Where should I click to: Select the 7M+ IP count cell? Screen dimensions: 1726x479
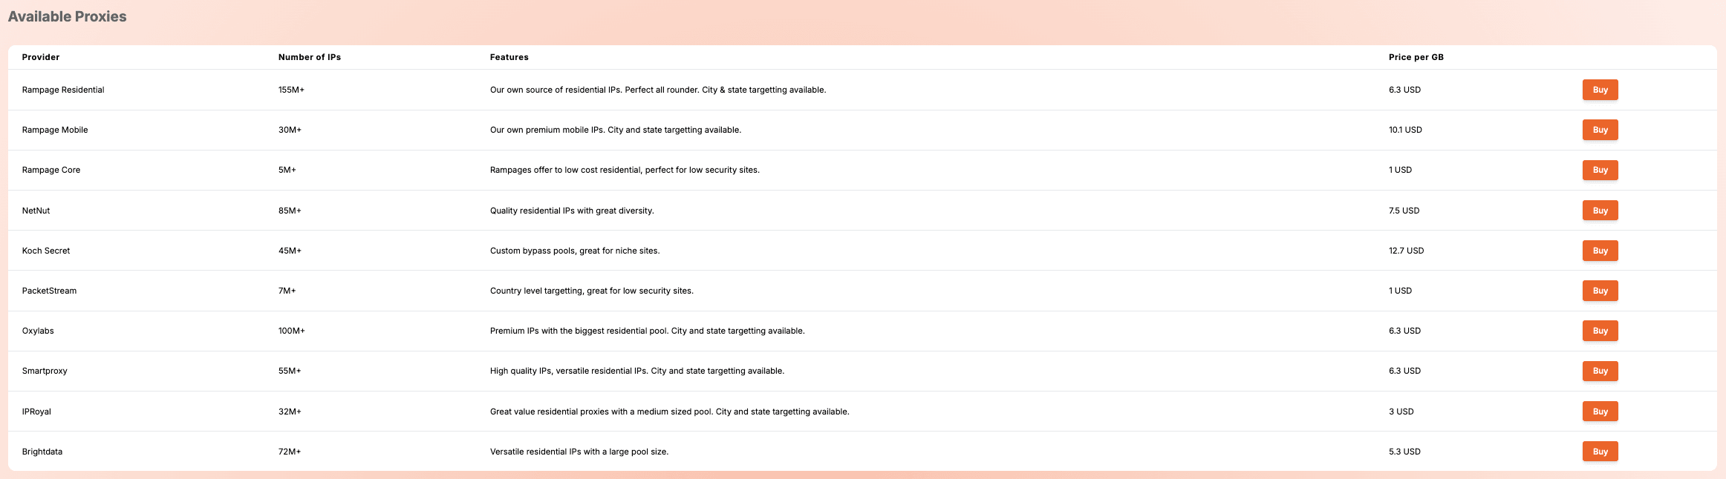287,291
